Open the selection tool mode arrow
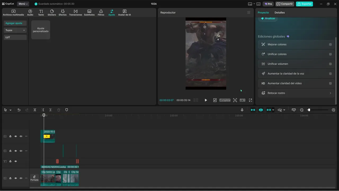 tap(11, 110)
